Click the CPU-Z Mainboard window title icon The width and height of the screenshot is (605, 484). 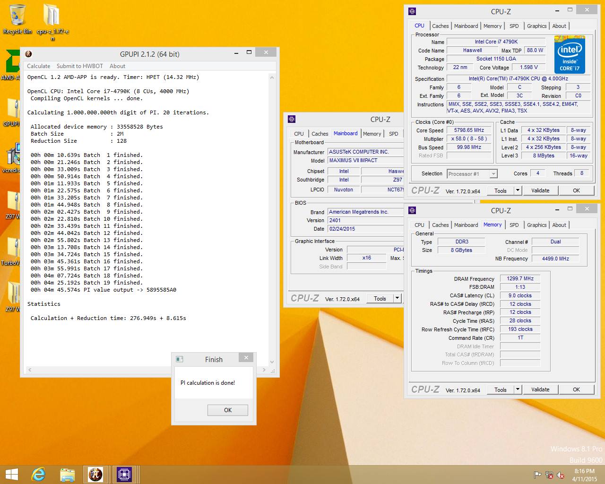[x=291, y=119]
